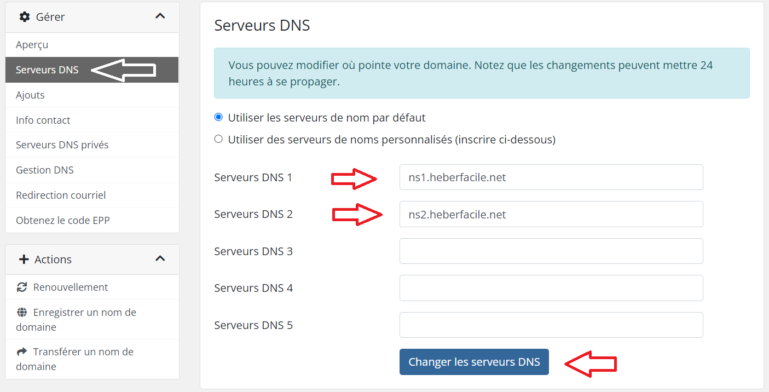The width and height of the screenshot is (769, 392).
Task: Open Aperçu in the sidebar
Action: [32, 45]
